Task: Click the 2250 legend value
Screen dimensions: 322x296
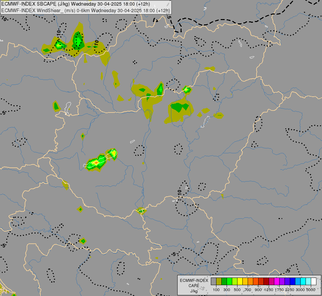Action: pyautogui.click(x=290, y=290)
